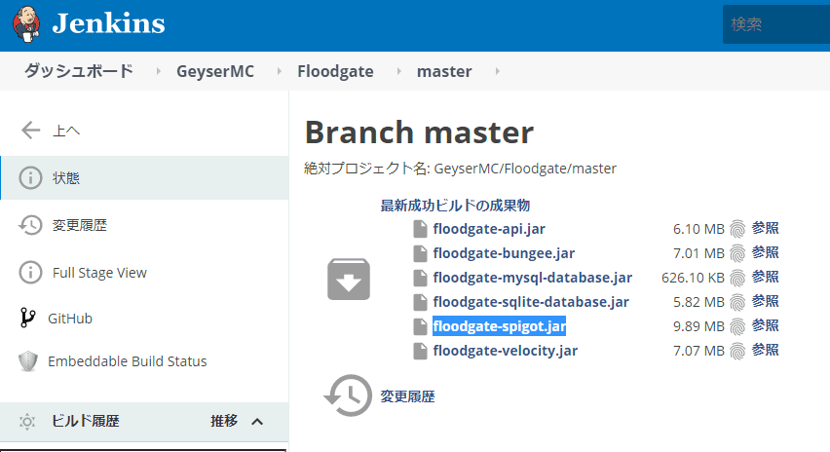
Task: Expand dropdown arrow after GeyserMC breadcrumb
Action: [x=279, y=71]
